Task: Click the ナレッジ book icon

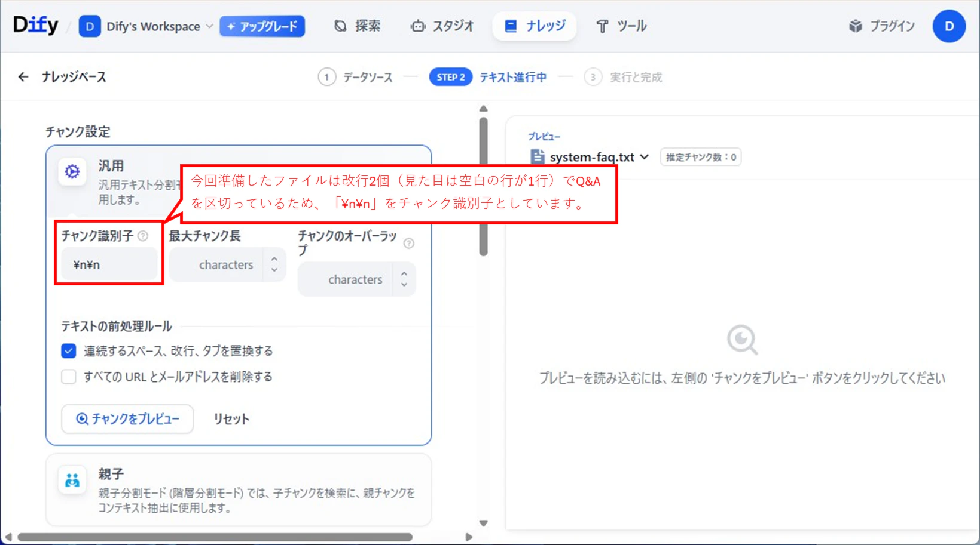Action: [x=511, y=26]
